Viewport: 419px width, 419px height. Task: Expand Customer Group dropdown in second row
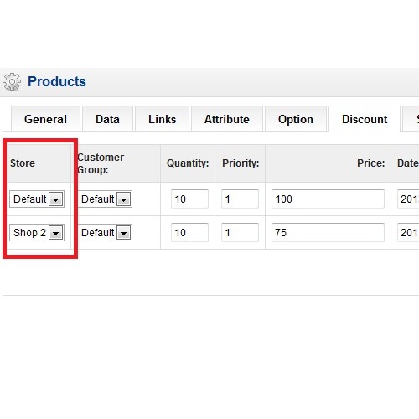click(x=123, y=233)
